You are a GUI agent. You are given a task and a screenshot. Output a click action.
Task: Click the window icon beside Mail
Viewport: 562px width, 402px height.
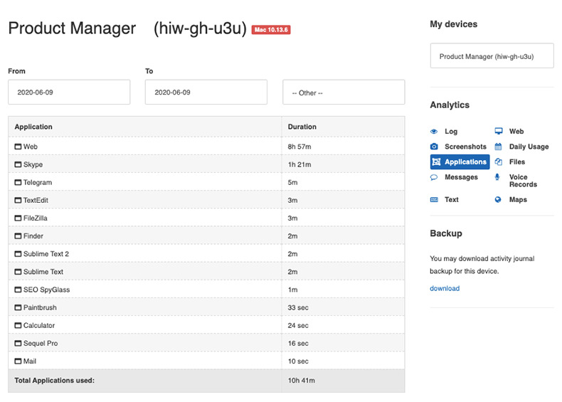tap(18, 361)
